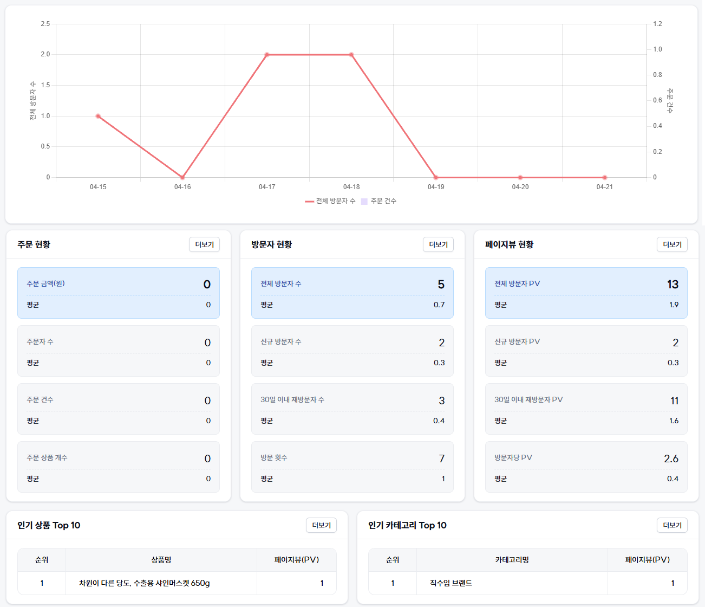Open 더보기 in 방문자 현황 panel
Image resolution: width=705 pixels, height=607 pixels.
pyautogui.click(x=438, y=244)
